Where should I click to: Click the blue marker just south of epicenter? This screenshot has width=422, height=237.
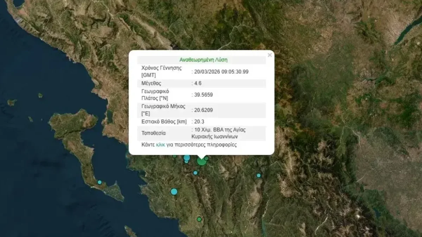pyautogui.click(x=196, y=173)
